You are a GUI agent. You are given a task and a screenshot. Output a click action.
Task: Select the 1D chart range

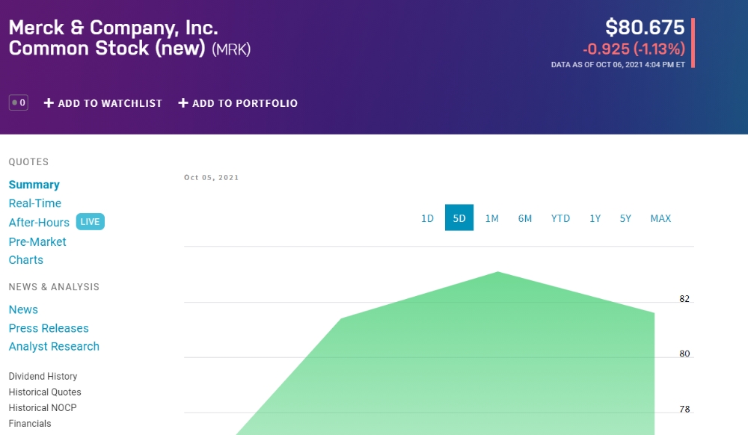click(427, 218)
